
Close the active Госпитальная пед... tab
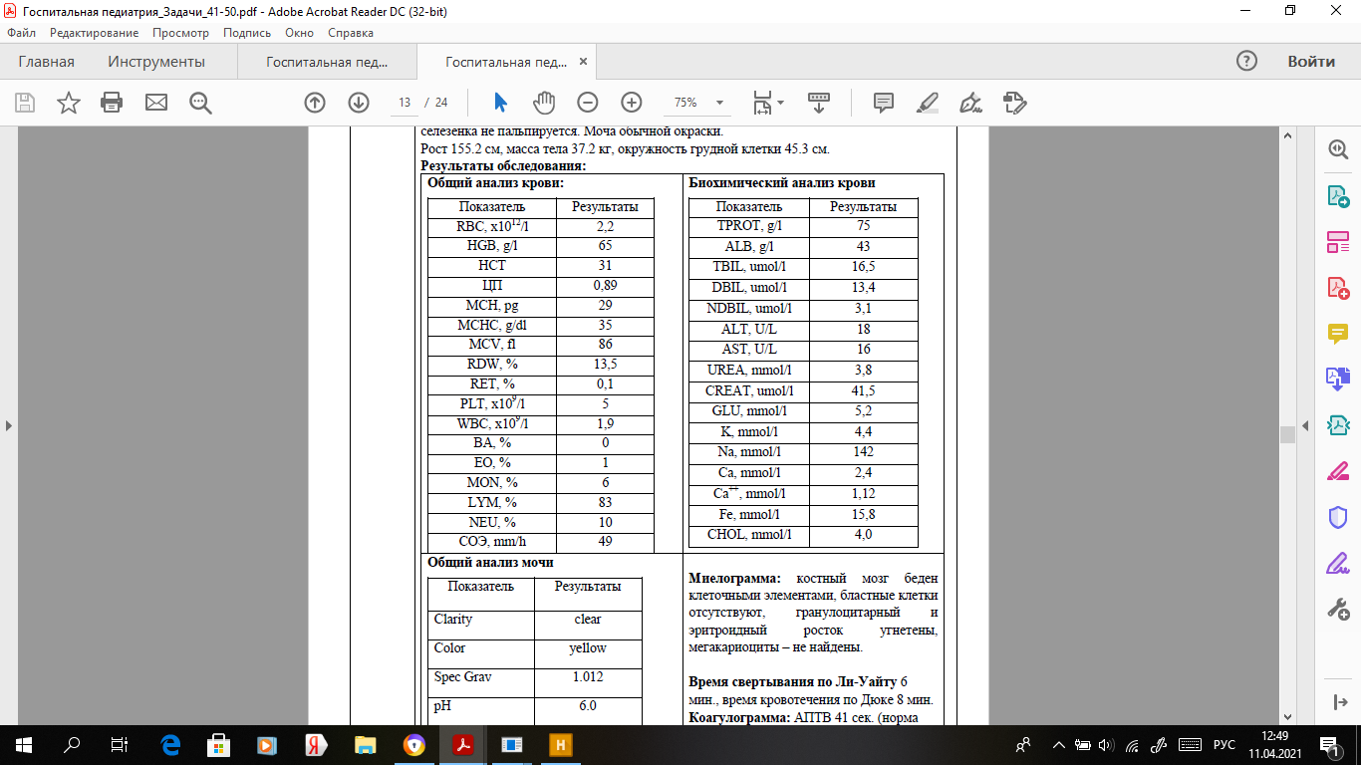tap(584, 62)
